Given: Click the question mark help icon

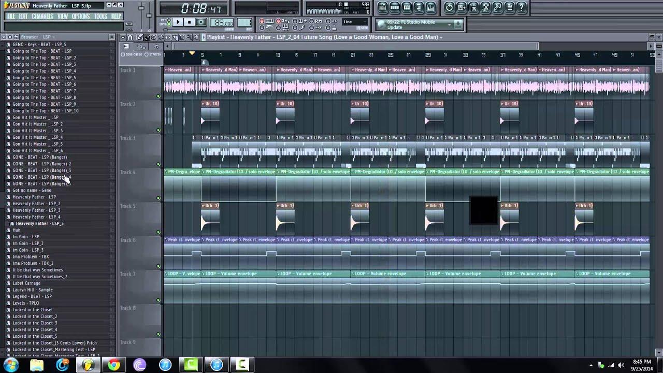Looking at the screenshot, I should (521, 7).
